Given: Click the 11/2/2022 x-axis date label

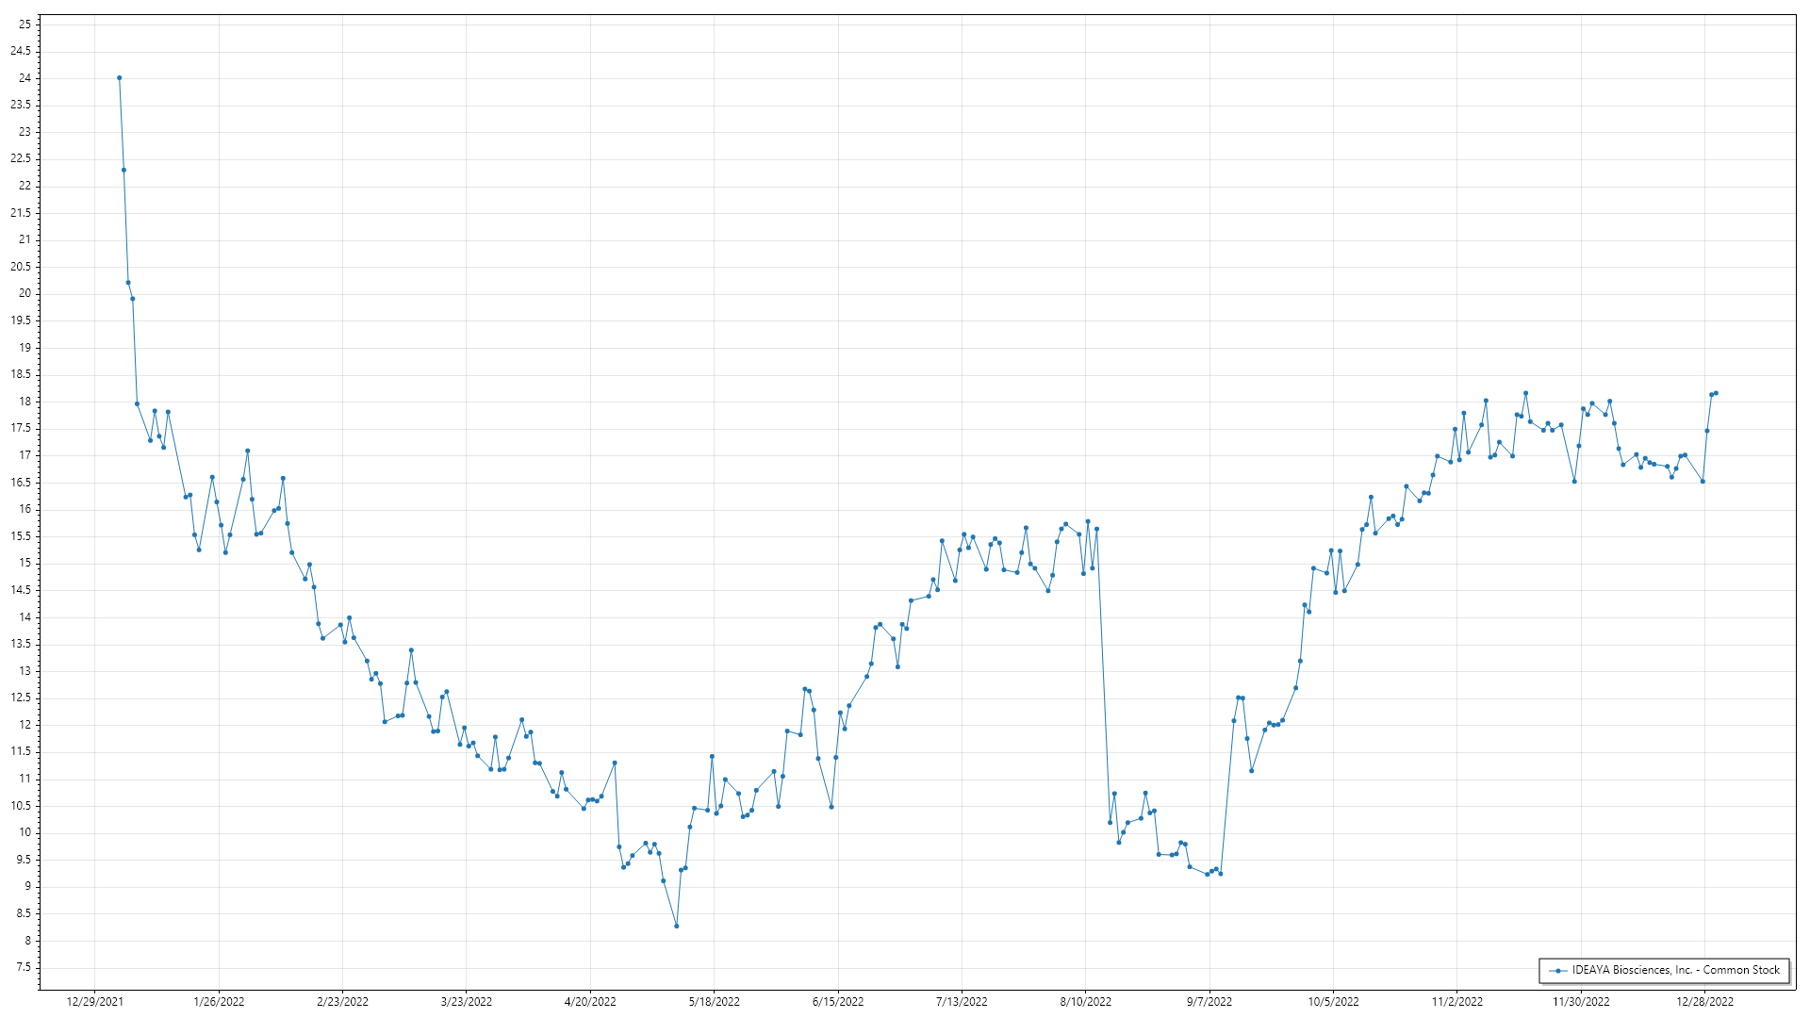Looking at the screenshot, I should click(x=1456, y=1001).
